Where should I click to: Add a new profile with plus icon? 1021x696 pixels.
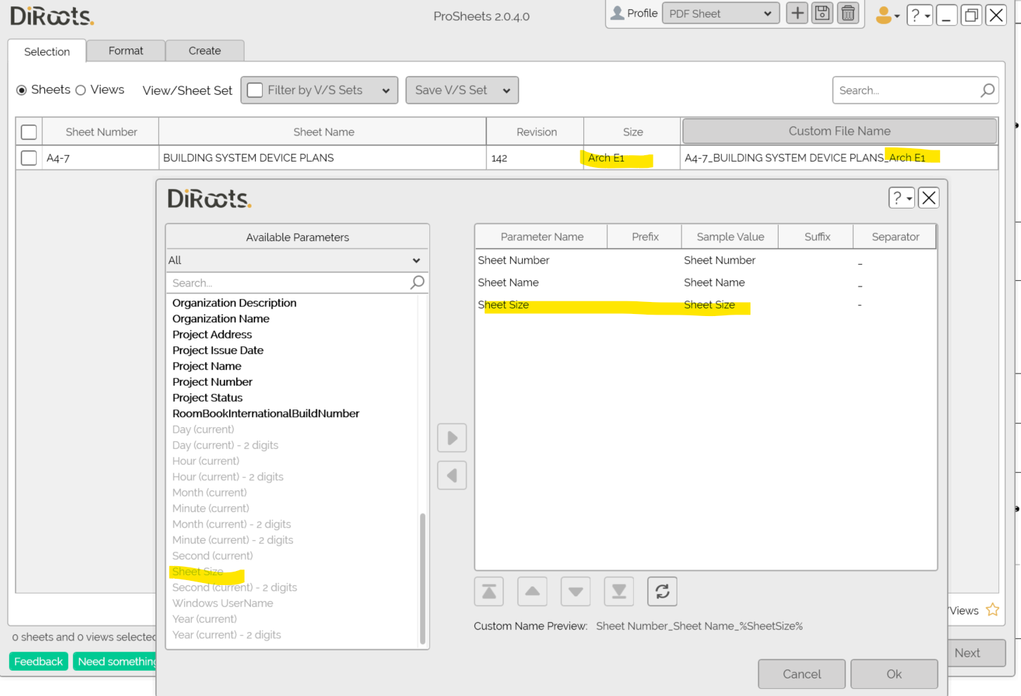coord(797,13)
